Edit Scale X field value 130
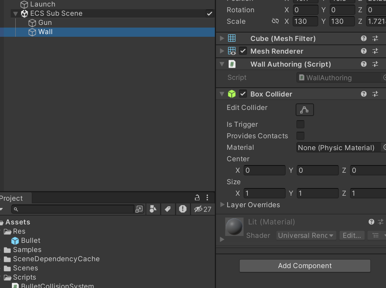 click(305, 21)
